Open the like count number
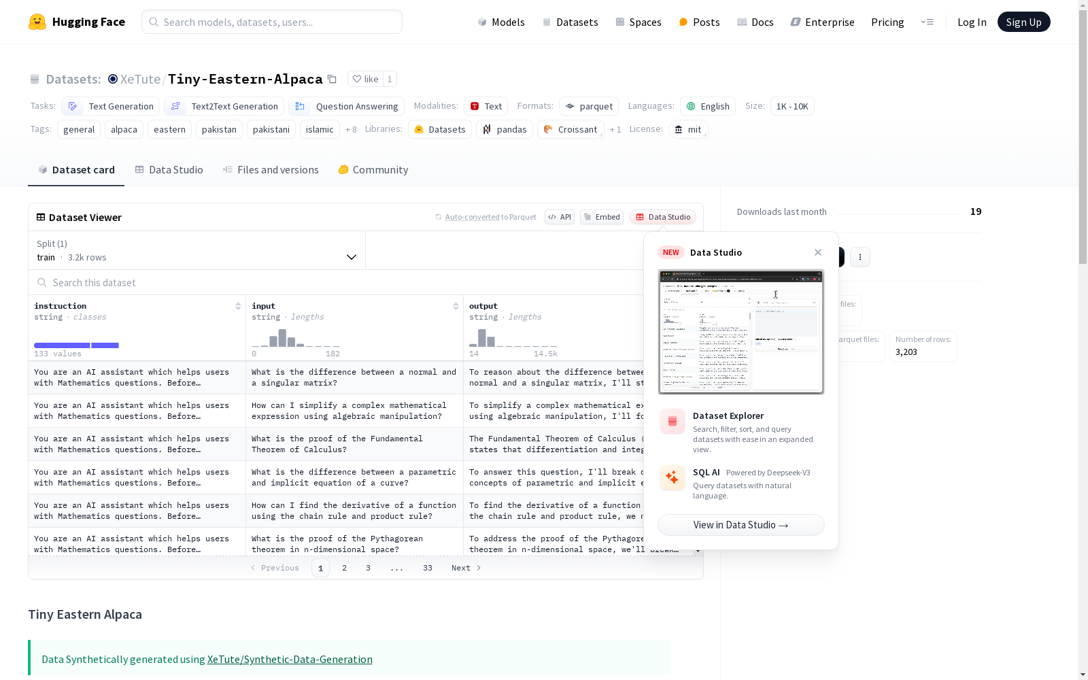Viewport: 1088px width, 680px height. pyautogui.click(x=390, y=79)
